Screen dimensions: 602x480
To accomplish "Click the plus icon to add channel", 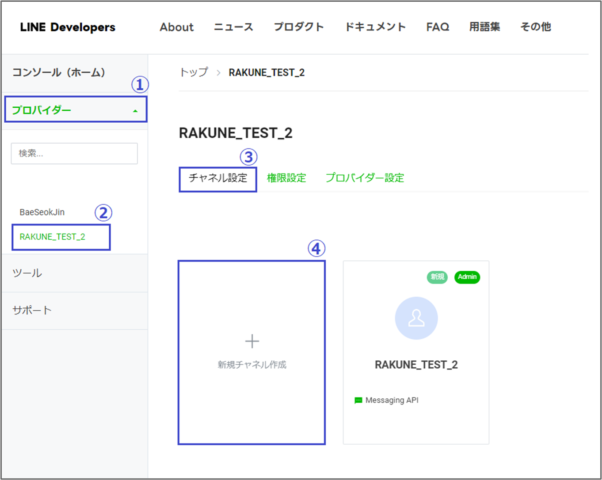I will click(252, 341).
